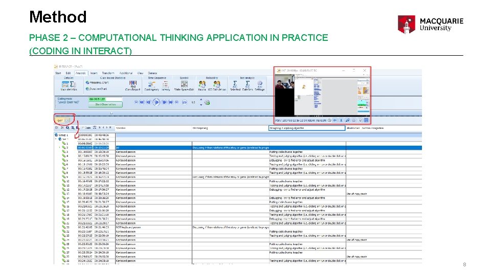491x276 pixels.
Task: Select the pair document tab
Action: (x=62, y=120)
